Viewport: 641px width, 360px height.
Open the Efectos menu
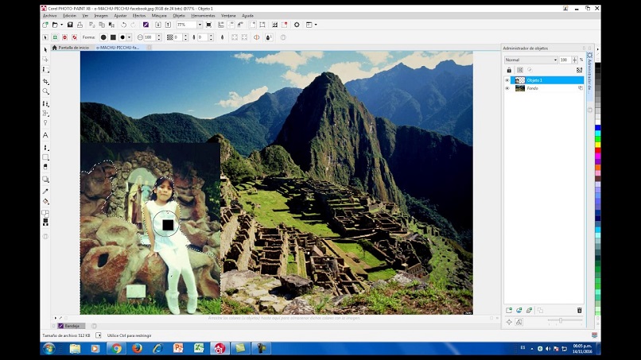coord(139,16)
